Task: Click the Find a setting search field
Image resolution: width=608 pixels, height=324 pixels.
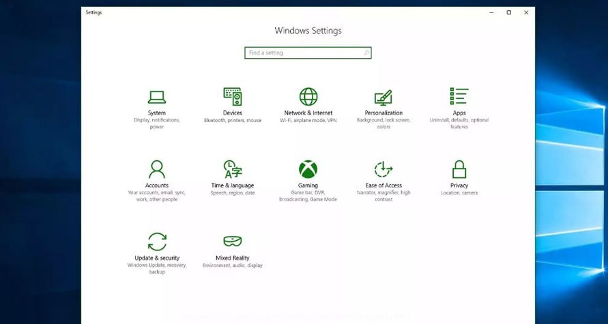Action: click(308, 53)
